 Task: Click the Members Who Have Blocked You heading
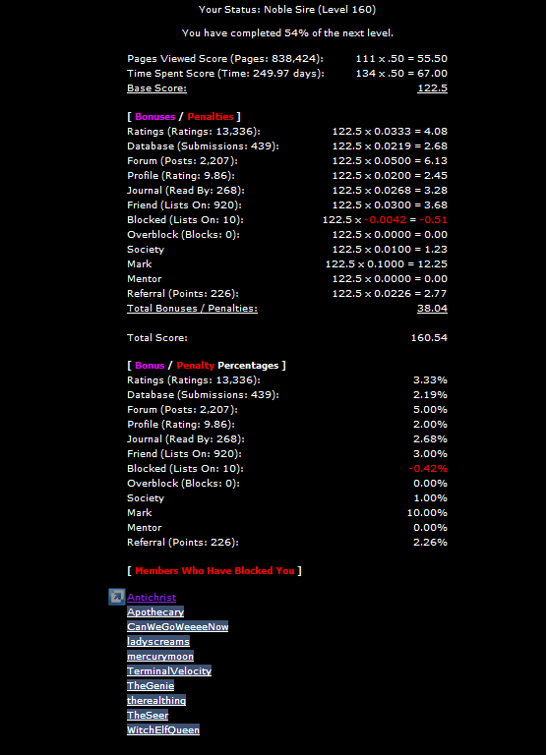pyautogui.click(x=214, y=570)
